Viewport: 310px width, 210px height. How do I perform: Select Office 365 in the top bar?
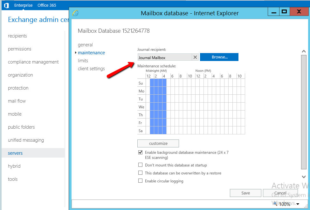(x=47, y=5)
